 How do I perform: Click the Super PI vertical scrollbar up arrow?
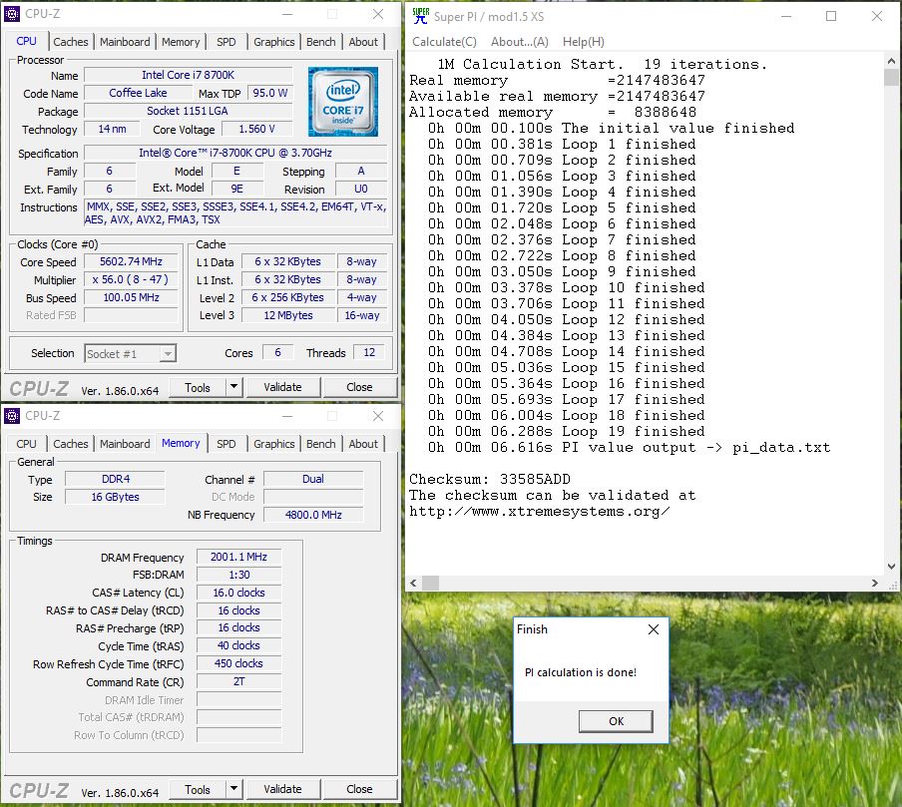[x=891, y=61]
